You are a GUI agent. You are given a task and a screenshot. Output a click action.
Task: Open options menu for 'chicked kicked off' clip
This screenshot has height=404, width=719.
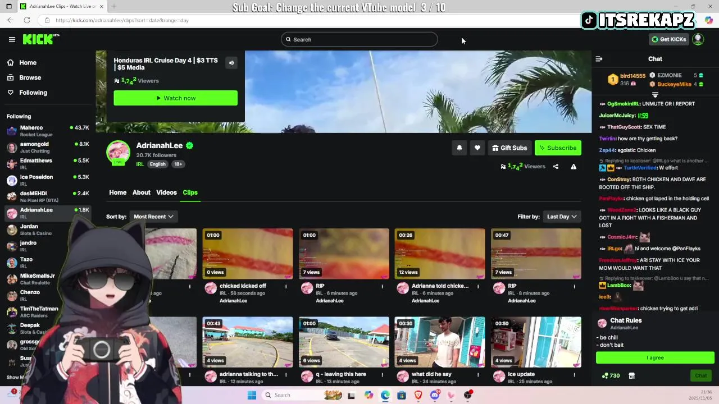click(x=286, y=287)
